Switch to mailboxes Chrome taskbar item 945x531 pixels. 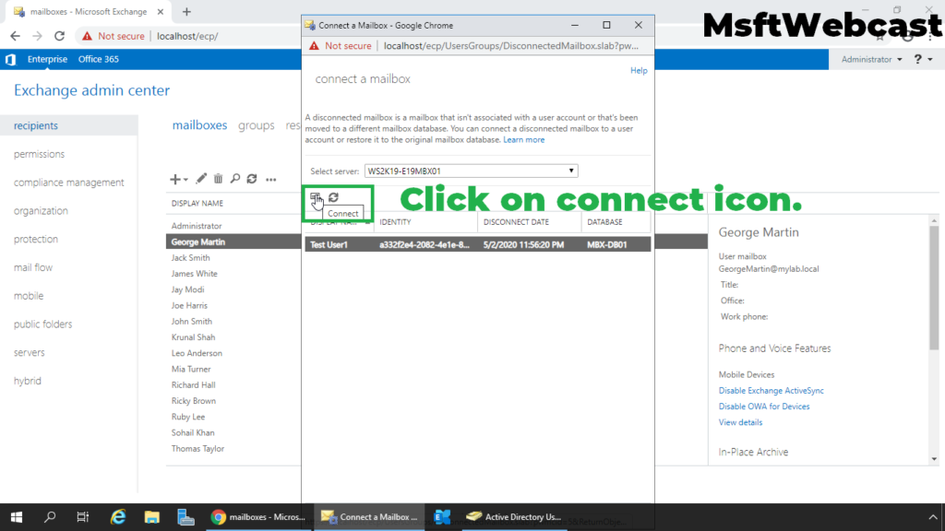coord(258,517)
